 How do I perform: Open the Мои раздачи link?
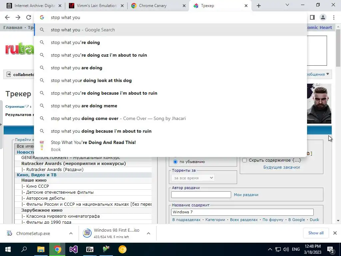point(246,195)
